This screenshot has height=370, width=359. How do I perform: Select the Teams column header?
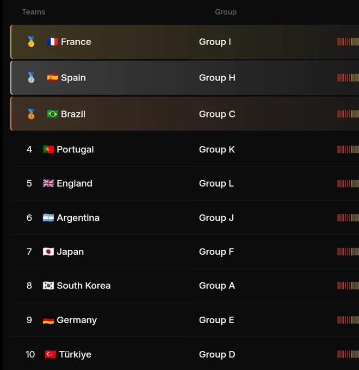pyautogui.click(x=34, y=12)
